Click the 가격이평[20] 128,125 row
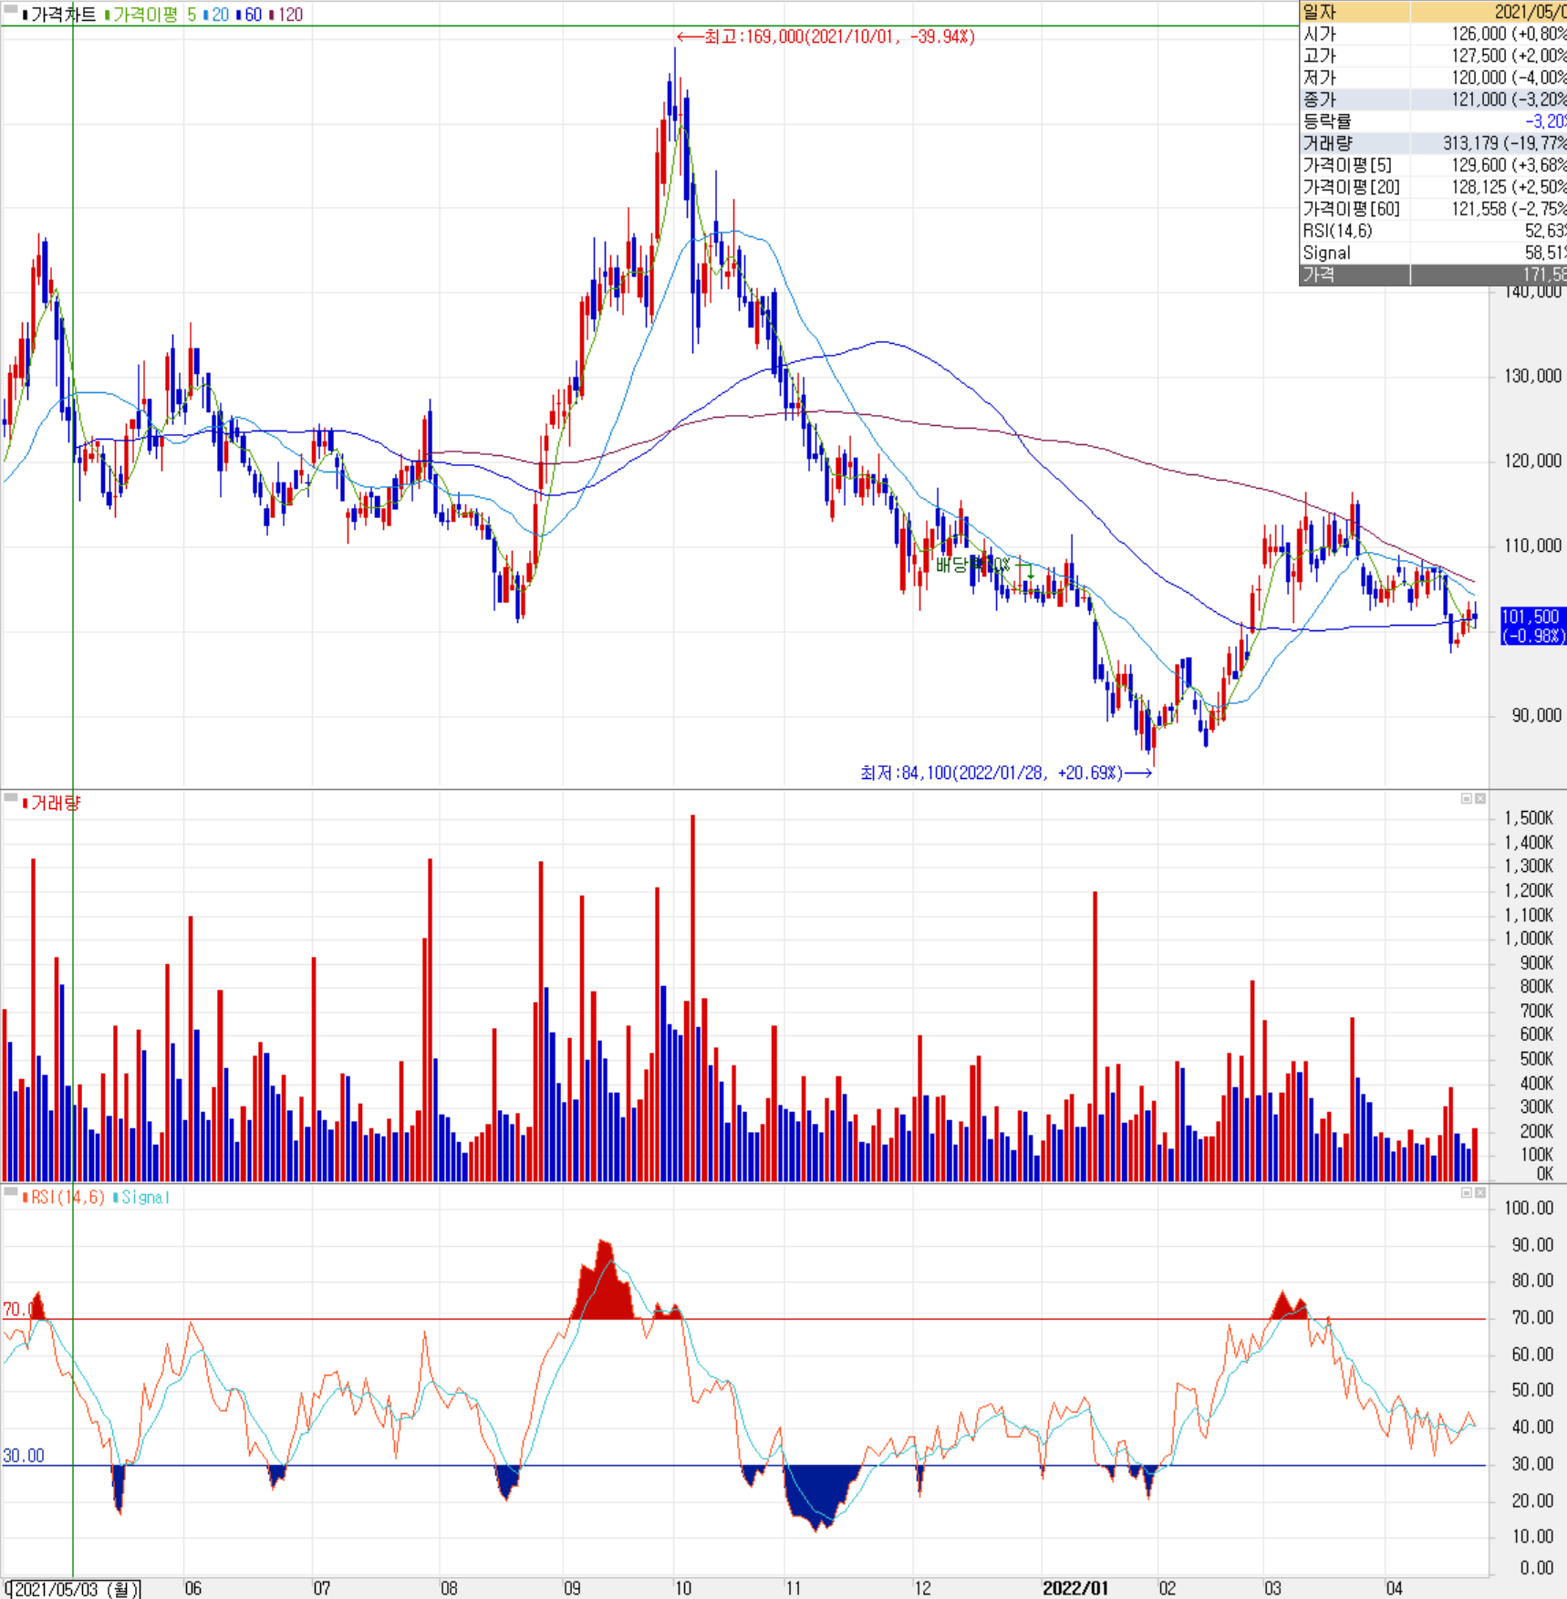The height and width of the screenshot is (1599, 1567). [x=1433, y=187]
